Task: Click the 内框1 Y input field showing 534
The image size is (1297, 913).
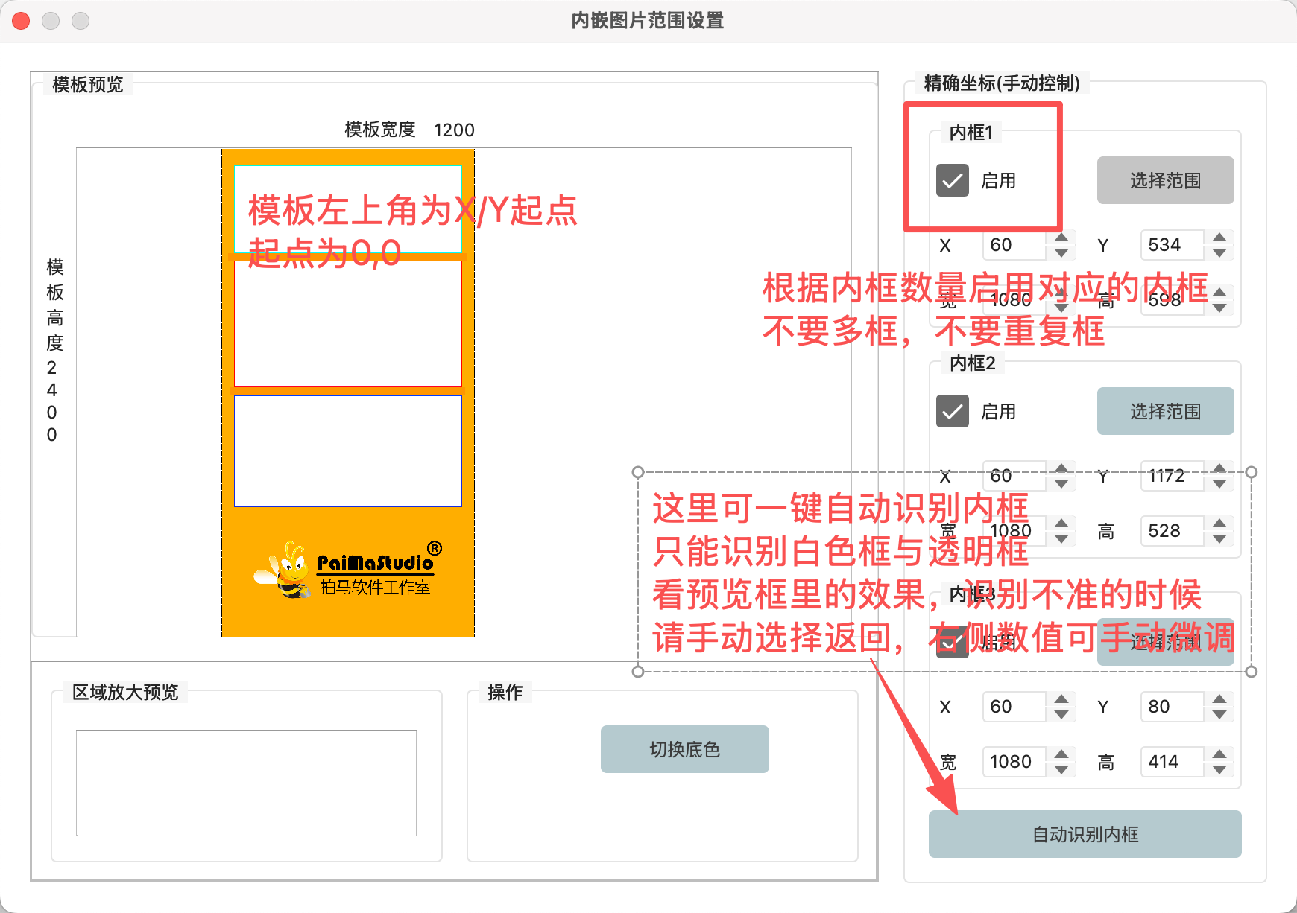Action: pyautogui.click(x=1171, y=245)
